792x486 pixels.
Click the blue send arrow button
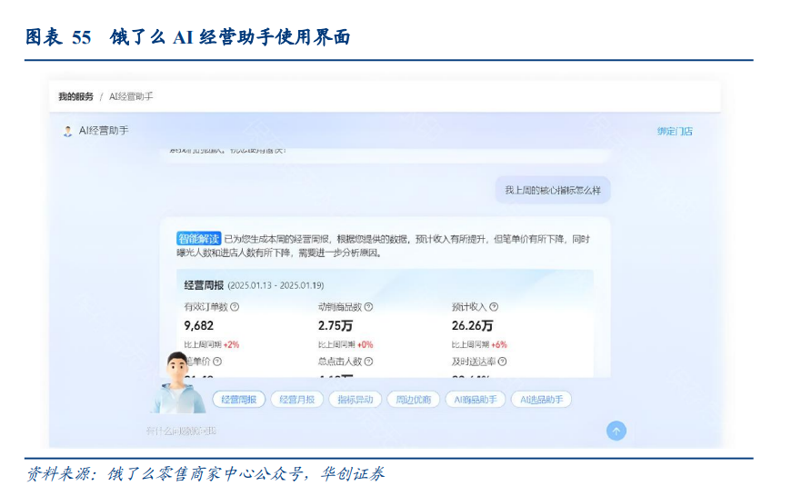coord(616,431)
